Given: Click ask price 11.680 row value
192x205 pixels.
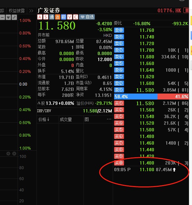Looking at the screenshot, I should click(147, 57).
